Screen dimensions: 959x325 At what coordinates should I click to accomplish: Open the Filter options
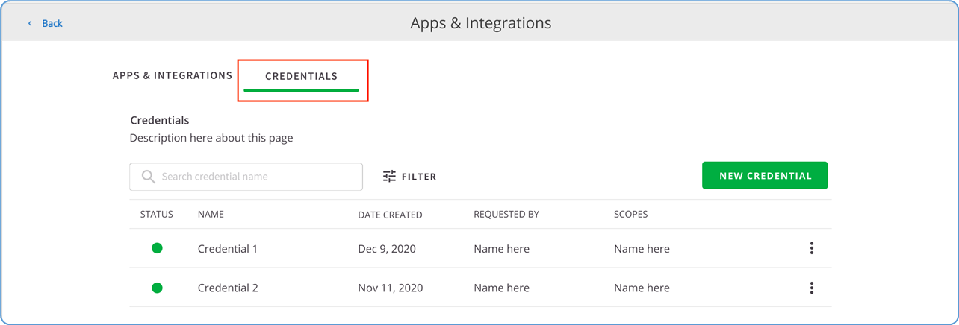tap(418, 177)
